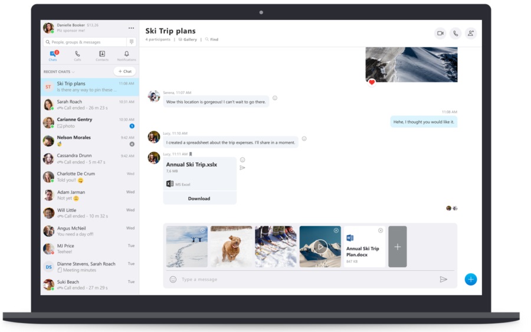
Task: Open the Notifications tab
Action: 126,56
